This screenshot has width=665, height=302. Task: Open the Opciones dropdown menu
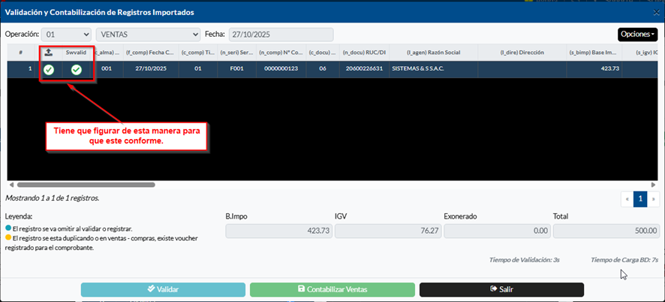click(x=638, y=35)
